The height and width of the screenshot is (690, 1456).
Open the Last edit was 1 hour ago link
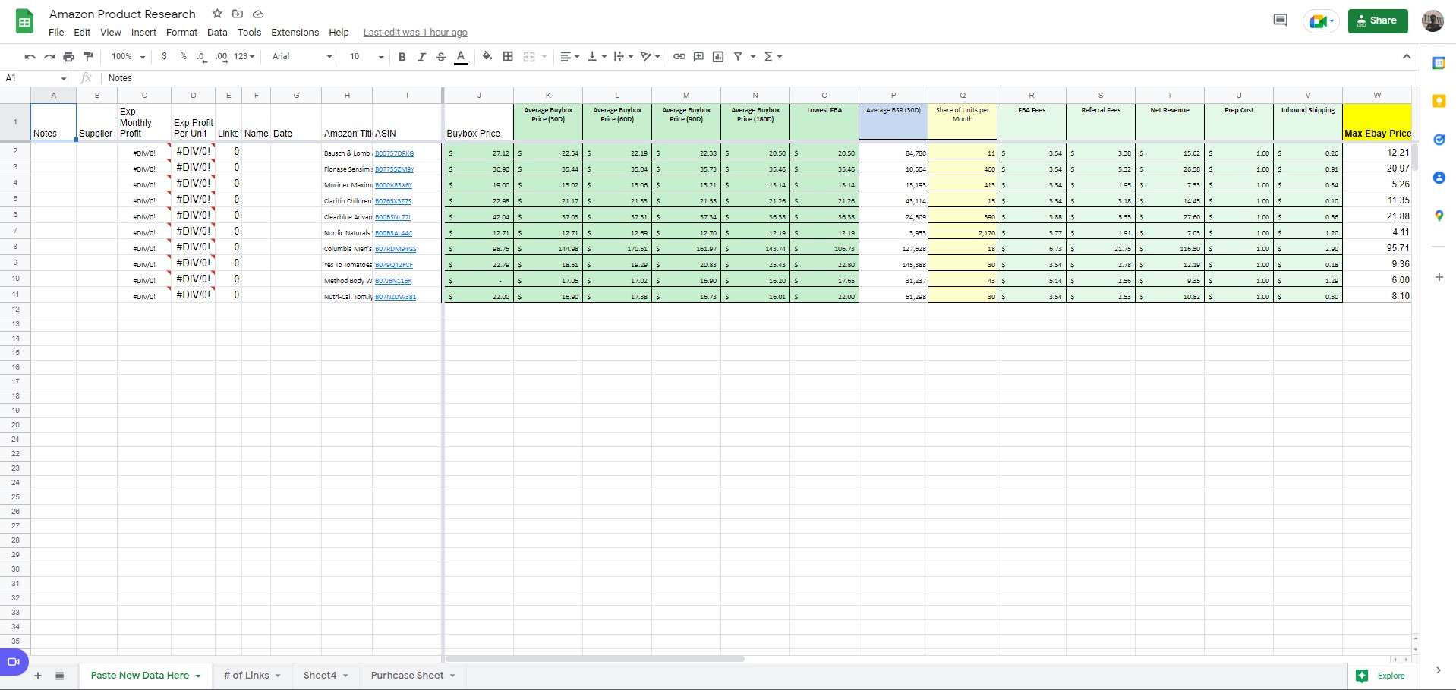tap(415, 33)
